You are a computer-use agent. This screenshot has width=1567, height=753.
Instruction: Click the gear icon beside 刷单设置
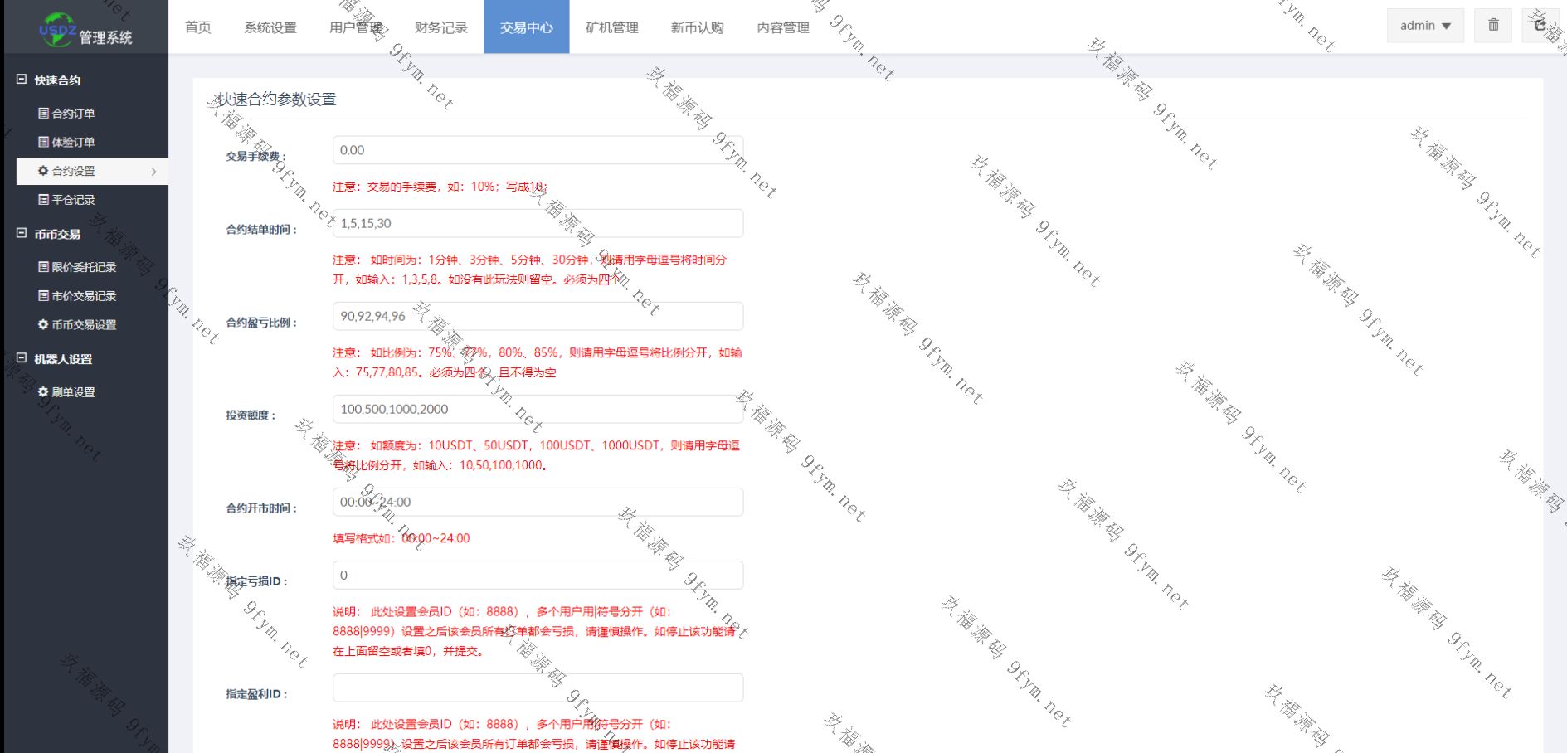point(43,391)
